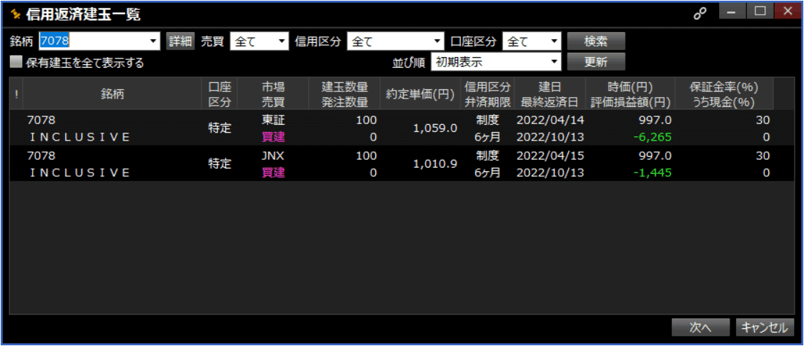The height and width of the screenshot is (346, 804).
Task: Click the キャンセル button
Action: click(765, 327)
